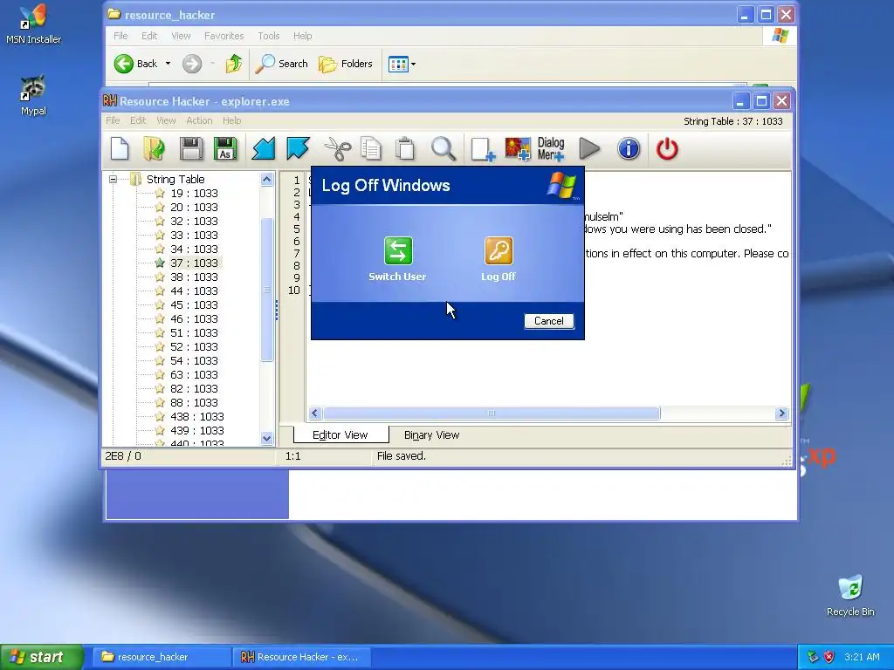Open the Mypal desktop shortcut

point(34,96)
